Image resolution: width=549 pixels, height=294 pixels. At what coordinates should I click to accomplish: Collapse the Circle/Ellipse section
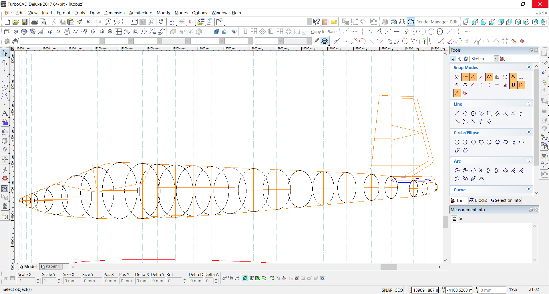(529, 132)
